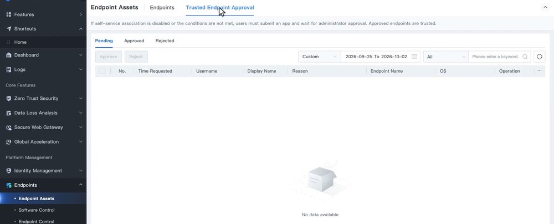The image size is (554, 224).
Task: Click the Features grid icon in sidebar
Action: pyautogui.click(x=9, y=14)
